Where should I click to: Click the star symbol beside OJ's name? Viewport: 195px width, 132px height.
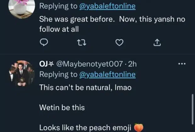[50, 64]
